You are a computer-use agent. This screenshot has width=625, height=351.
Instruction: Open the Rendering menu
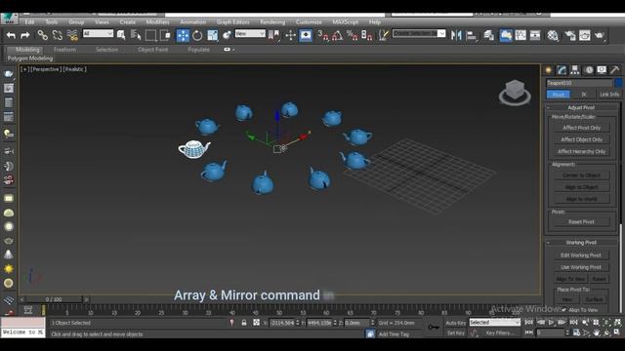tap(272, 21)
